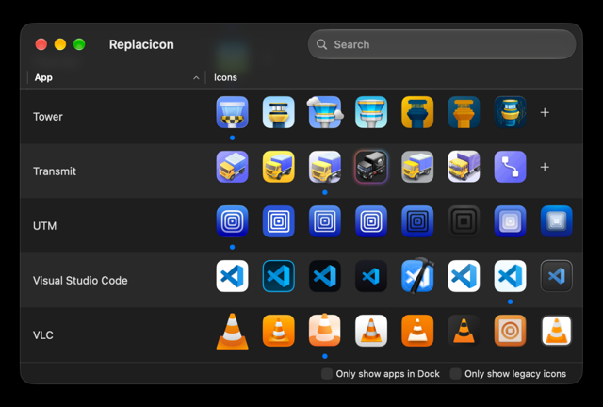This screenshot has height=407, width=603.
Task: Select the first white Visual Studio Code icon
Action: click(x=232, y=276)
